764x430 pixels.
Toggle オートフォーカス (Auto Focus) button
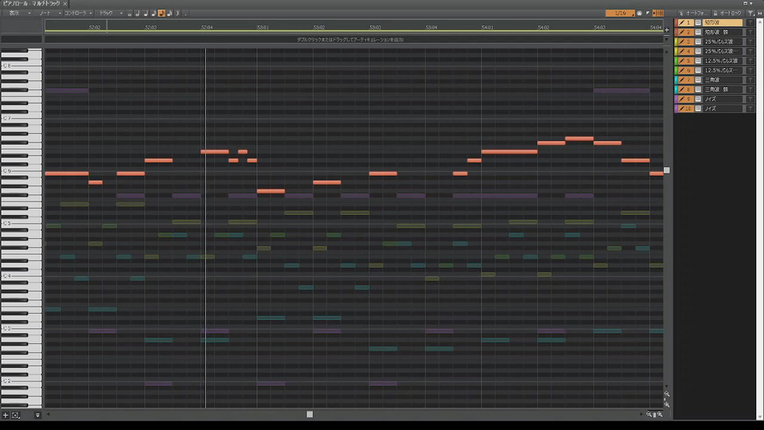coord(694,14)
